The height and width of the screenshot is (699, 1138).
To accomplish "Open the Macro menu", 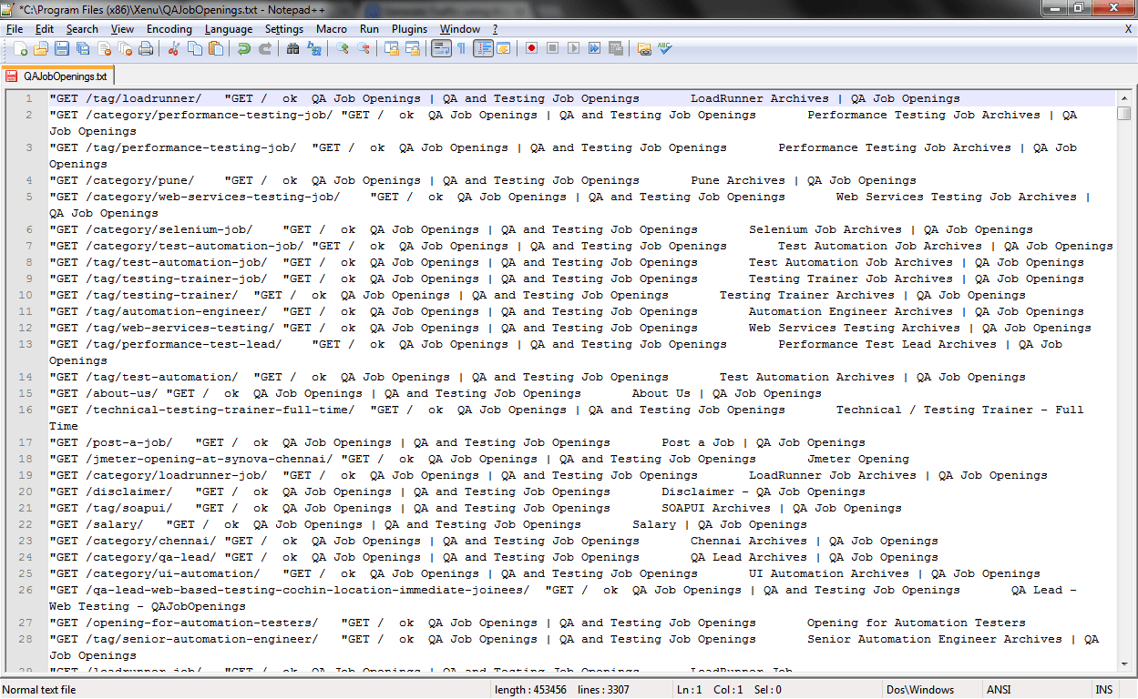I will coord(332,28).
